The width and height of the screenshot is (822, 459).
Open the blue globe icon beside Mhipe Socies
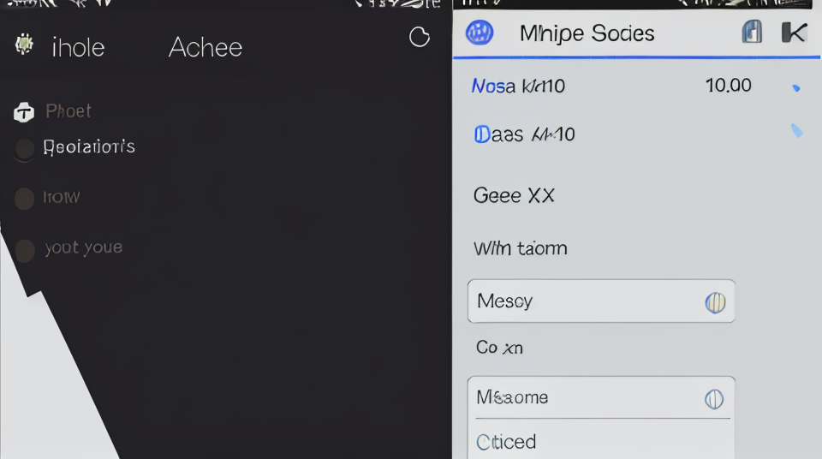click(x=479, y=33)
